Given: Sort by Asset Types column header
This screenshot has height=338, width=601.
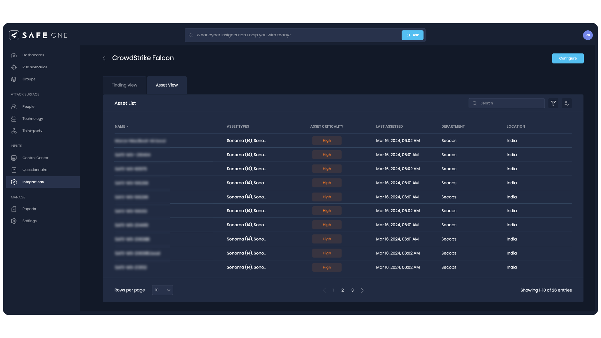Looking at the screenshot, I should [238, 127].
